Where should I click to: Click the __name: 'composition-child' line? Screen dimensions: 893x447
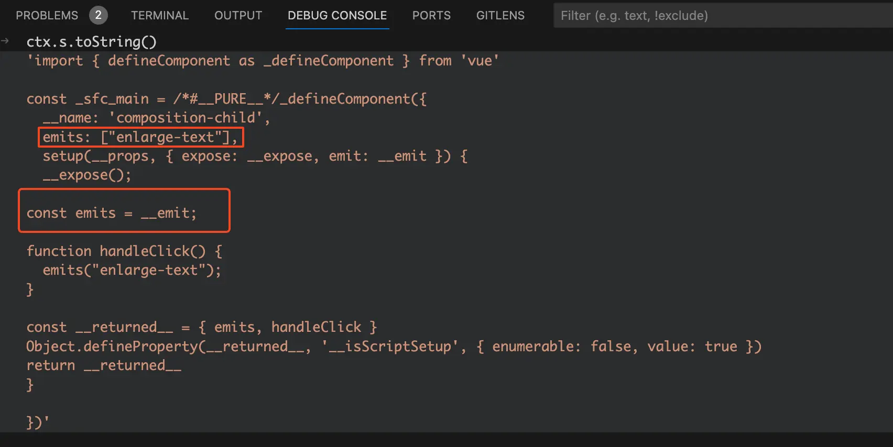(156, 118)
